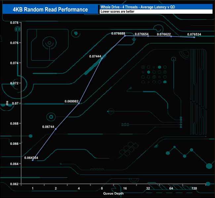Select the data point labeled 0.07444
Screen dimensions: 215x198
102,58
